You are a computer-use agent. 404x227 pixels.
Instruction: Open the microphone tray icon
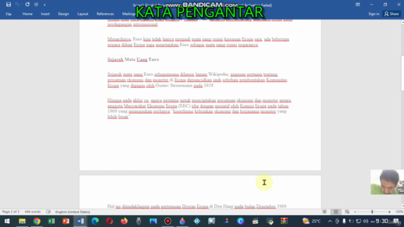[x=344, y=221]
